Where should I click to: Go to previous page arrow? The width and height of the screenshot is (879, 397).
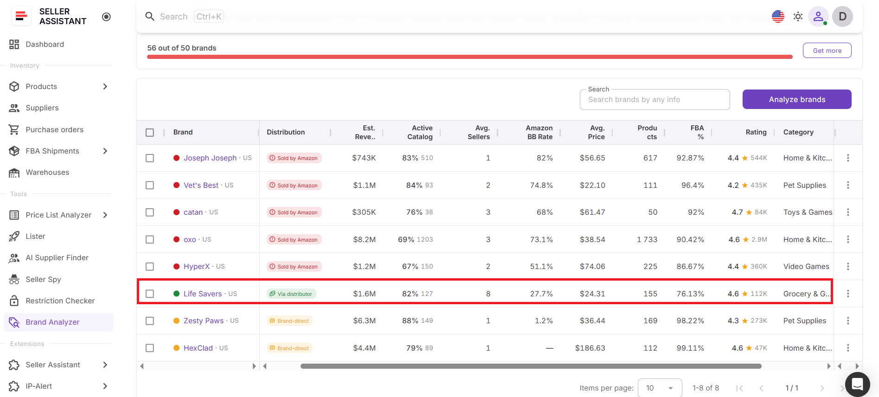pyautogui.click(x=761, y=389)
